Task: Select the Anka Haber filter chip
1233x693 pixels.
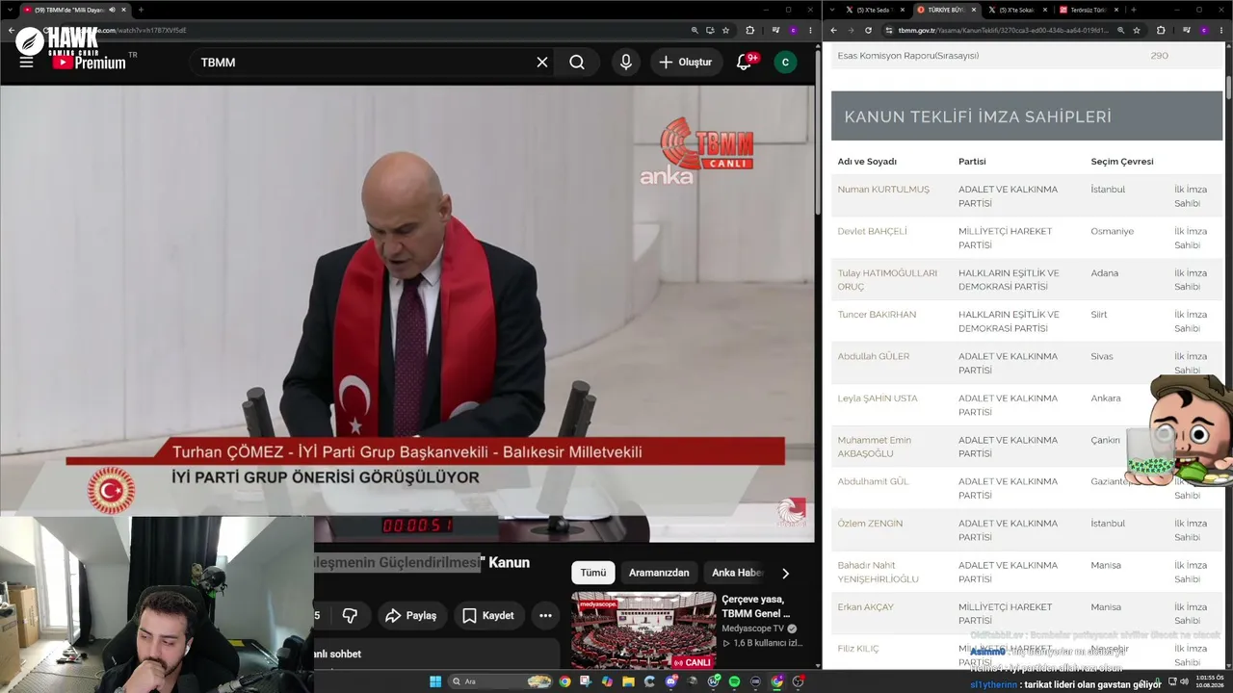Action: pyautogui.click(x=737, y=573)
